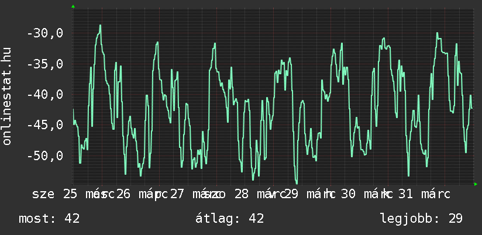
Task: Click the green arrow atop the y-axis
Action: [x=73, y=6]
